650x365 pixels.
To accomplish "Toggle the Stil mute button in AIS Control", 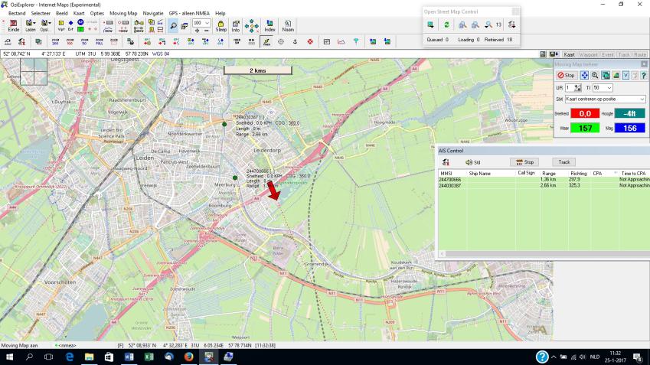I will click(x=473, y=162).
